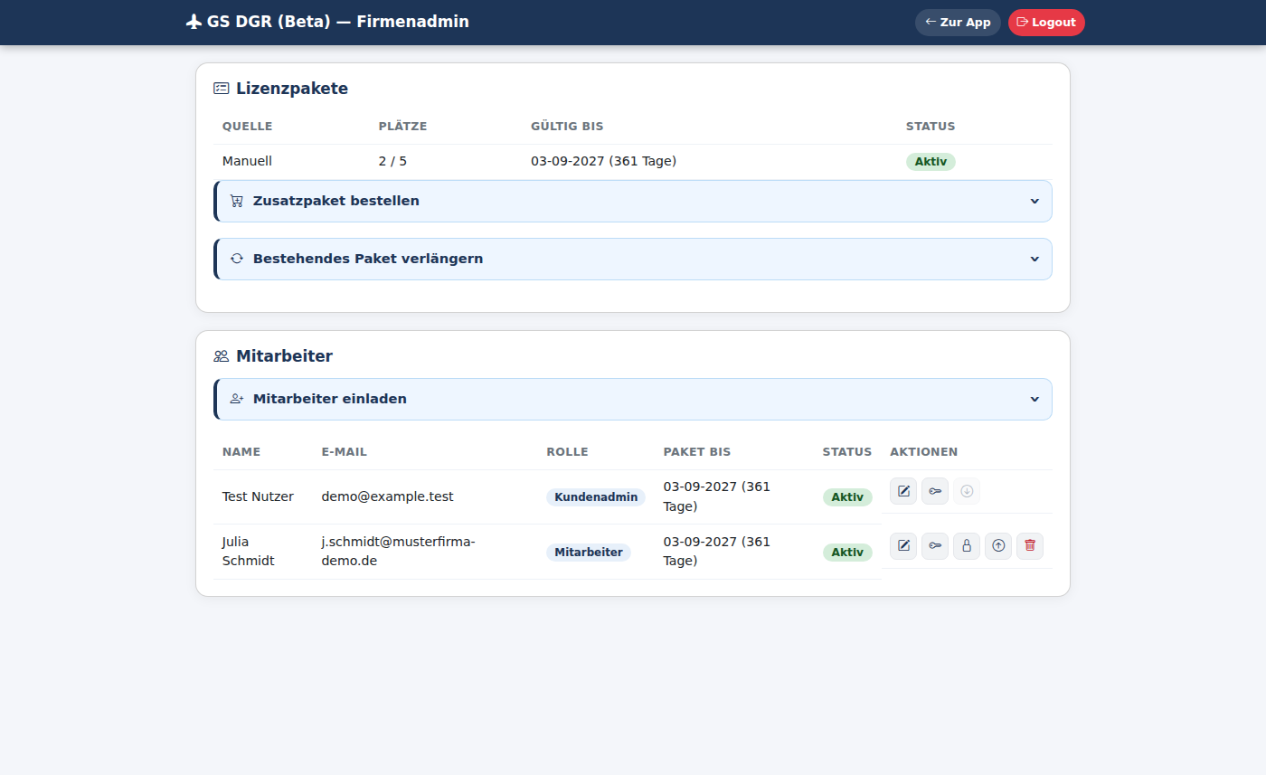Click Aktiv status badge in Lizenzpakete table

pyautogui.click(x=931, y=162)
